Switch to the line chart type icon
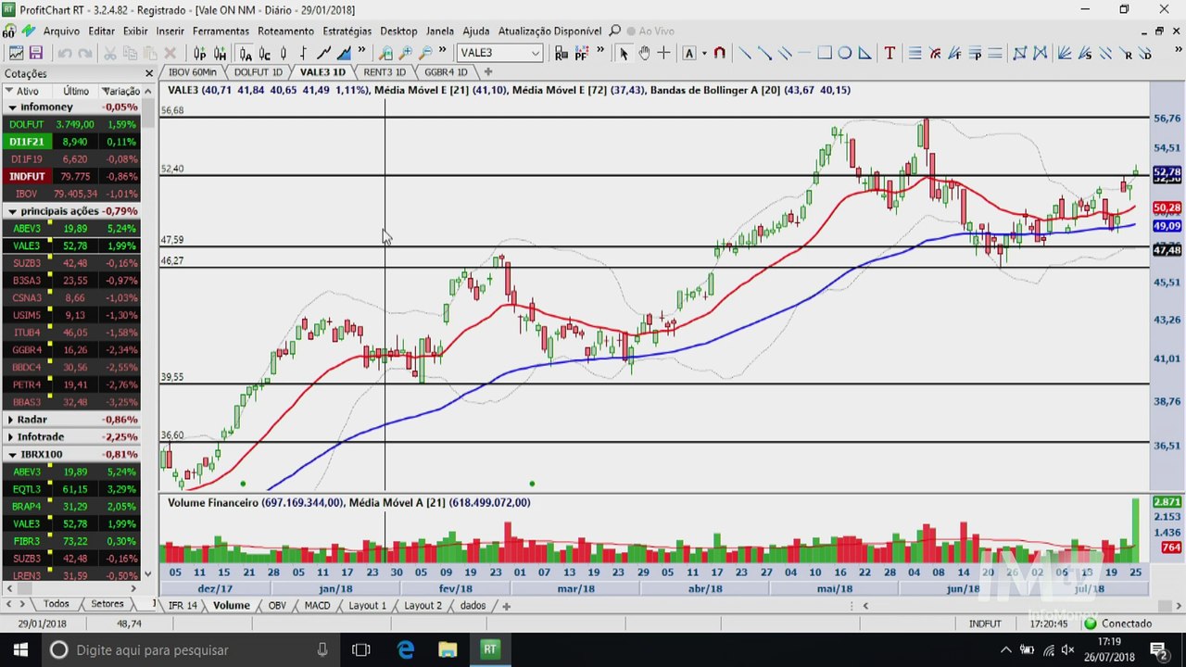This screenshot has height=667, width=1186. point(323,53)
